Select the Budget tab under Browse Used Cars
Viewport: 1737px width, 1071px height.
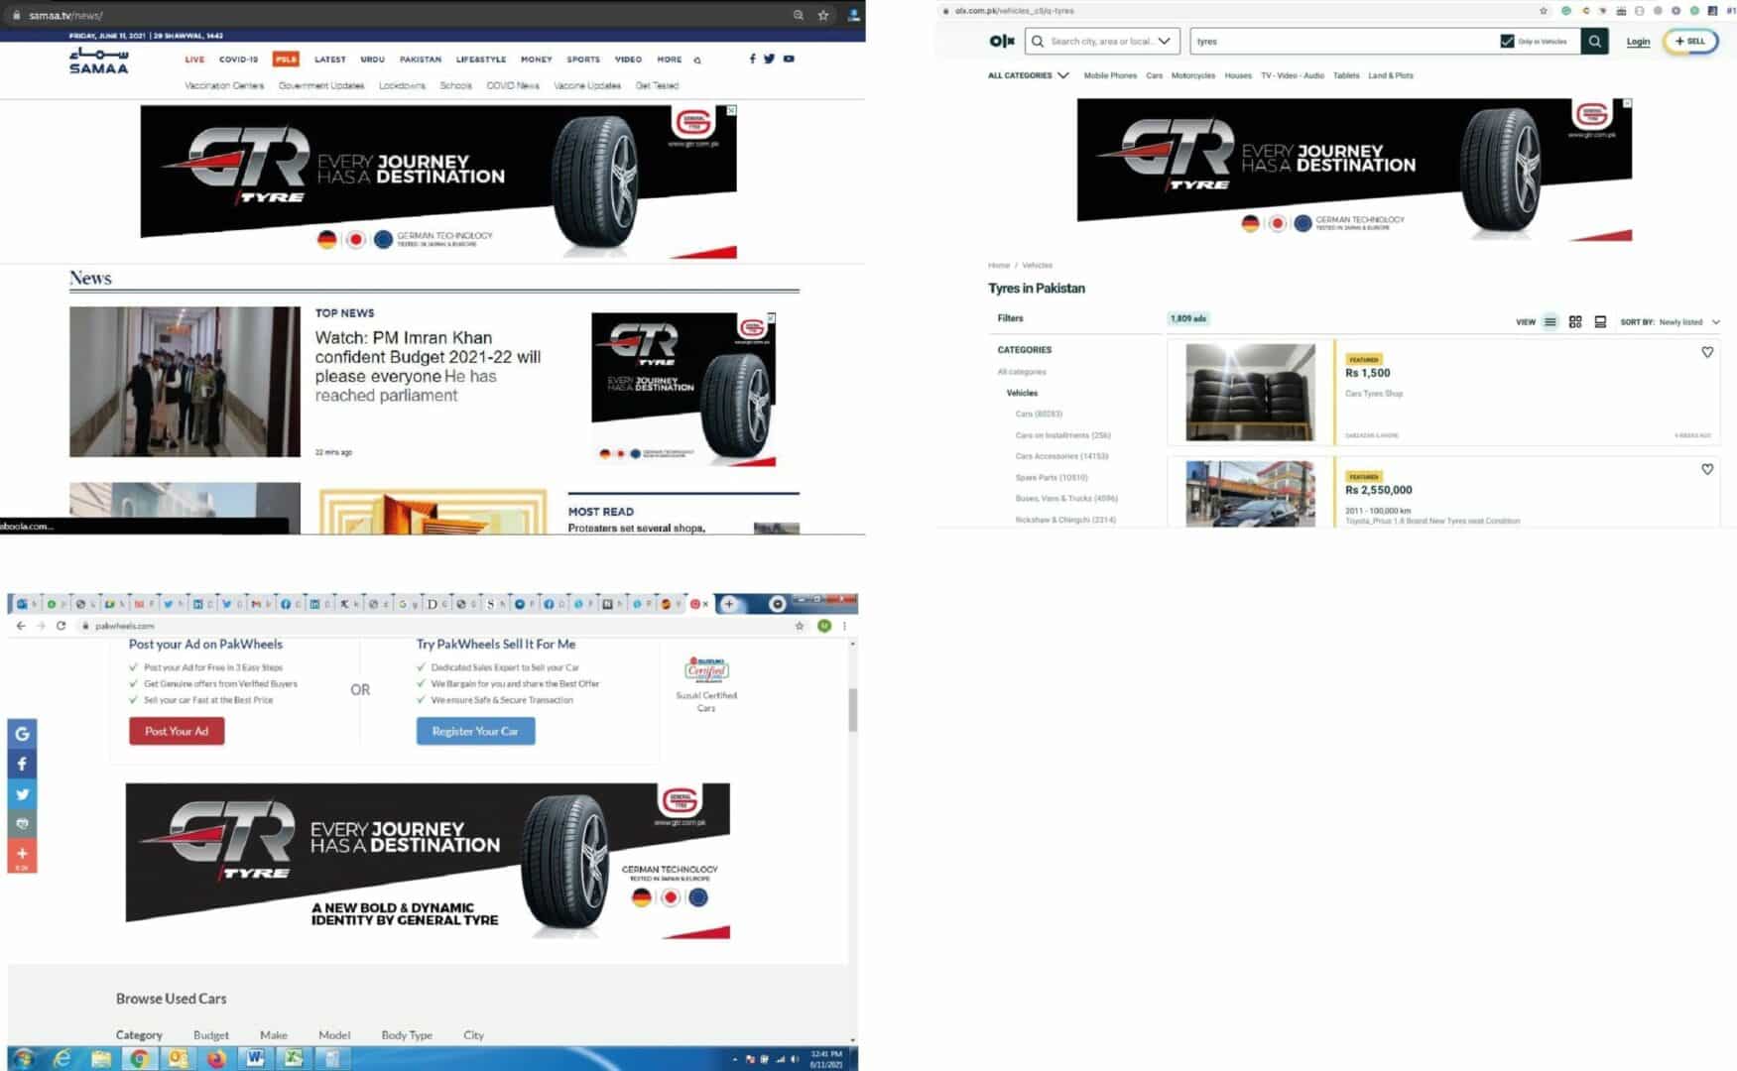(x=210, y=1035)
